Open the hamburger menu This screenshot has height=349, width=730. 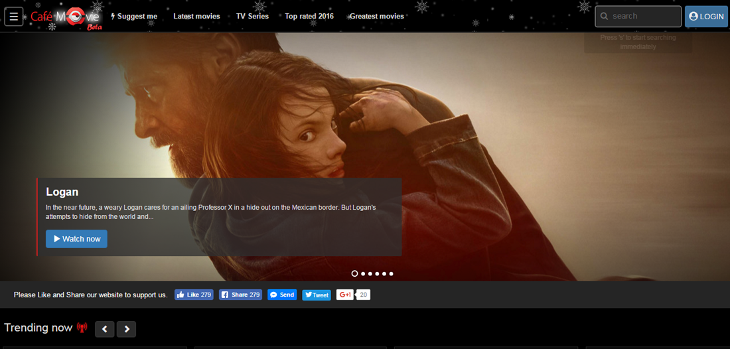coord(14,17)
